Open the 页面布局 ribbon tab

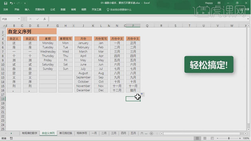[40, 10]
